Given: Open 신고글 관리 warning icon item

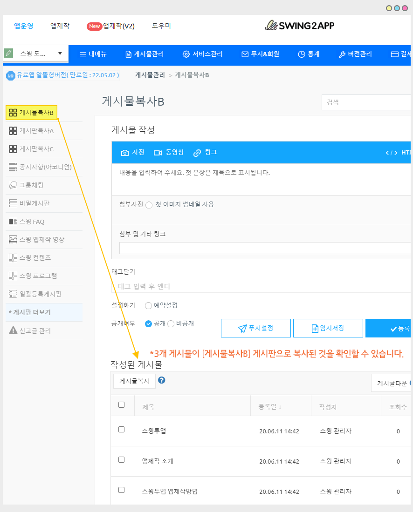Looking at the screenshot, I should coord(13,330).
